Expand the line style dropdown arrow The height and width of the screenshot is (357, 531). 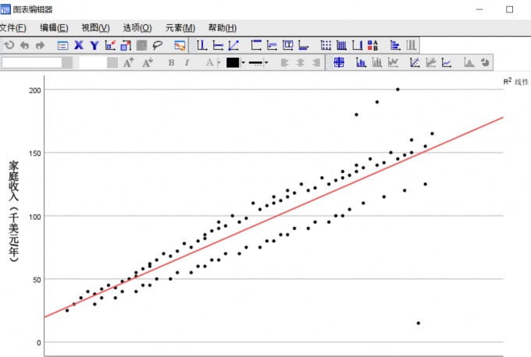click(x=266, y=62)
